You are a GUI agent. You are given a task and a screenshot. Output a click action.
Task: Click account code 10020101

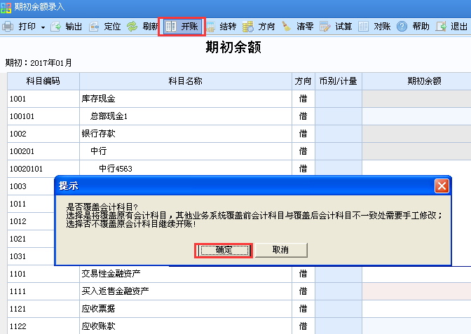[26, 169]
